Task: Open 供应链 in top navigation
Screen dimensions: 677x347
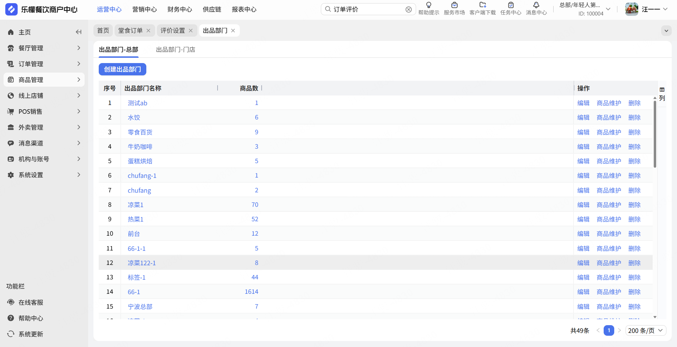Action: click(x=212, y=10)
